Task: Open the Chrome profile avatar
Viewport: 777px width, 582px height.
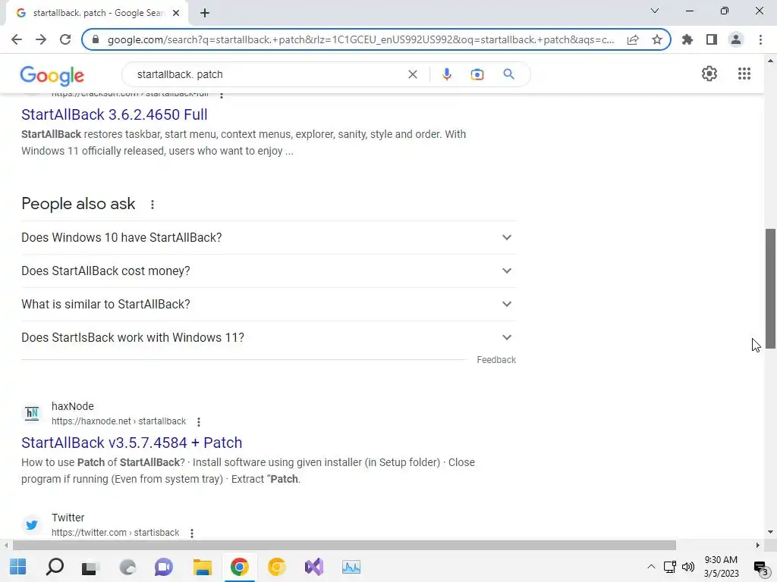Action: pos(736,39)
